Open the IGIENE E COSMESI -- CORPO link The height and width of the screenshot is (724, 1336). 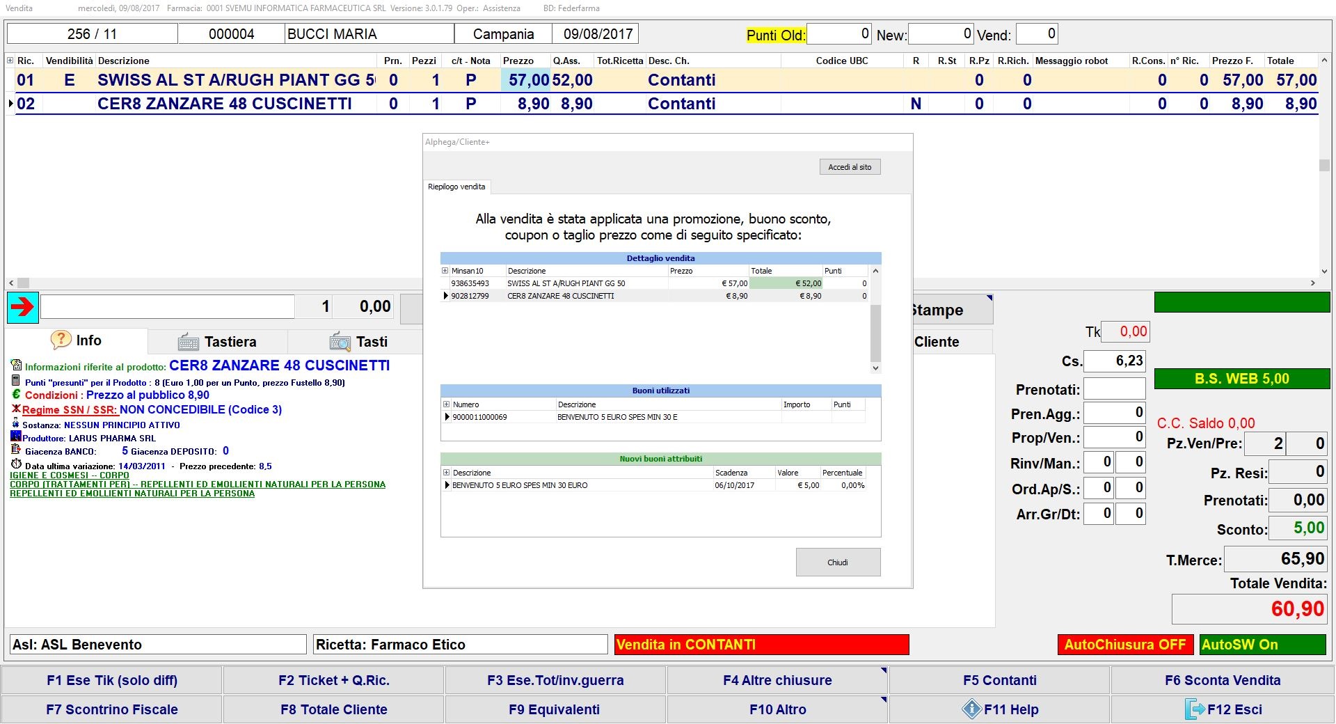(x=70, y=475)
